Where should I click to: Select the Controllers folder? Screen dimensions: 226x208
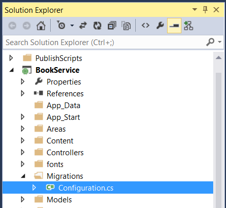click(x=65, y=153)
